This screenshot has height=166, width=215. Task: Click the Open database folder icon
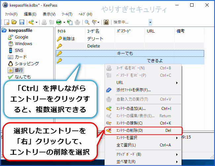click(14, 22)
